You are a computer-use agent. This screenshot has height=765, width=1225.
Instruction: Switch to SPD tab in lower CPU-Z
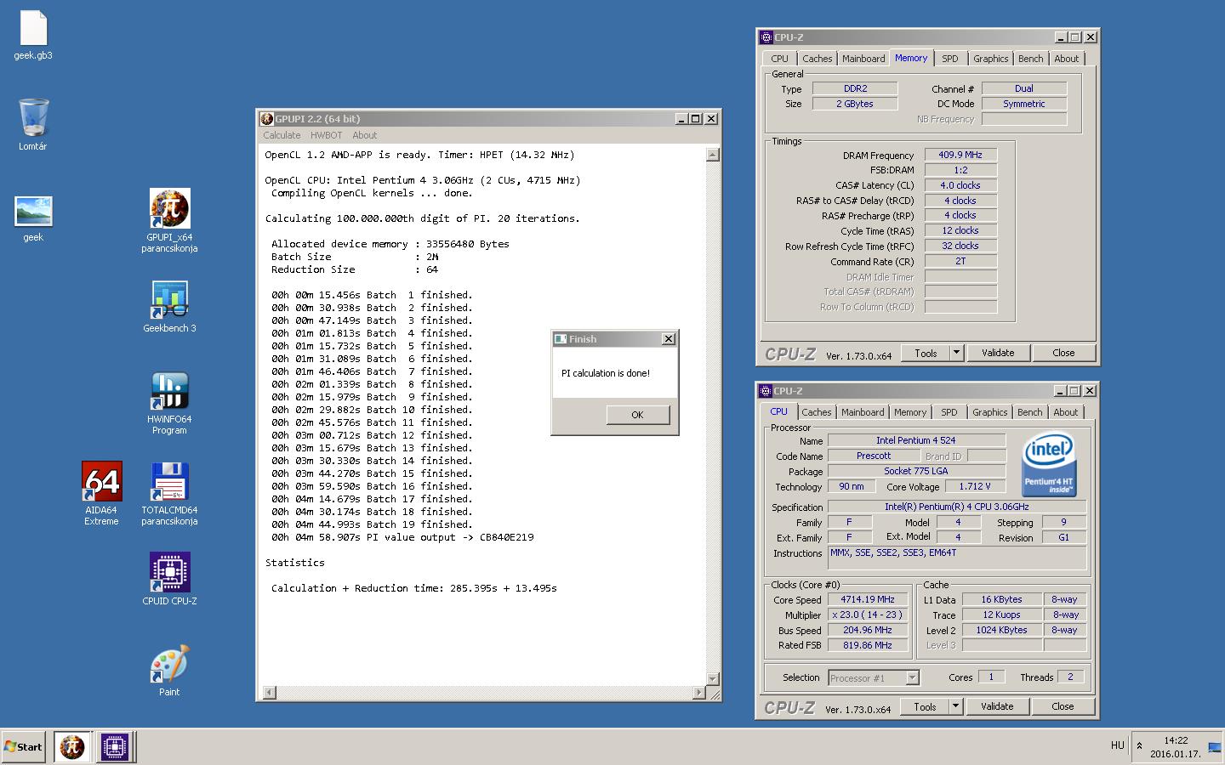click(x=949, y=412)
